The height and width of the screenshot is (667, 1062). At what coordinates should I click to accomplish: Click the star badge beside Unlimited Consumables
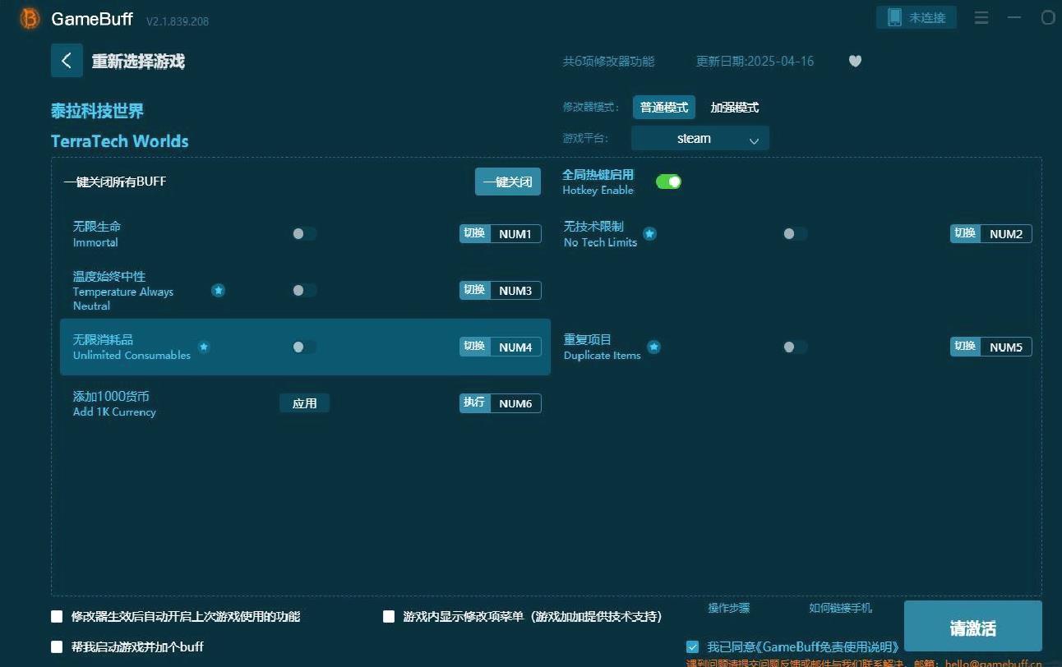pos(204,347)
